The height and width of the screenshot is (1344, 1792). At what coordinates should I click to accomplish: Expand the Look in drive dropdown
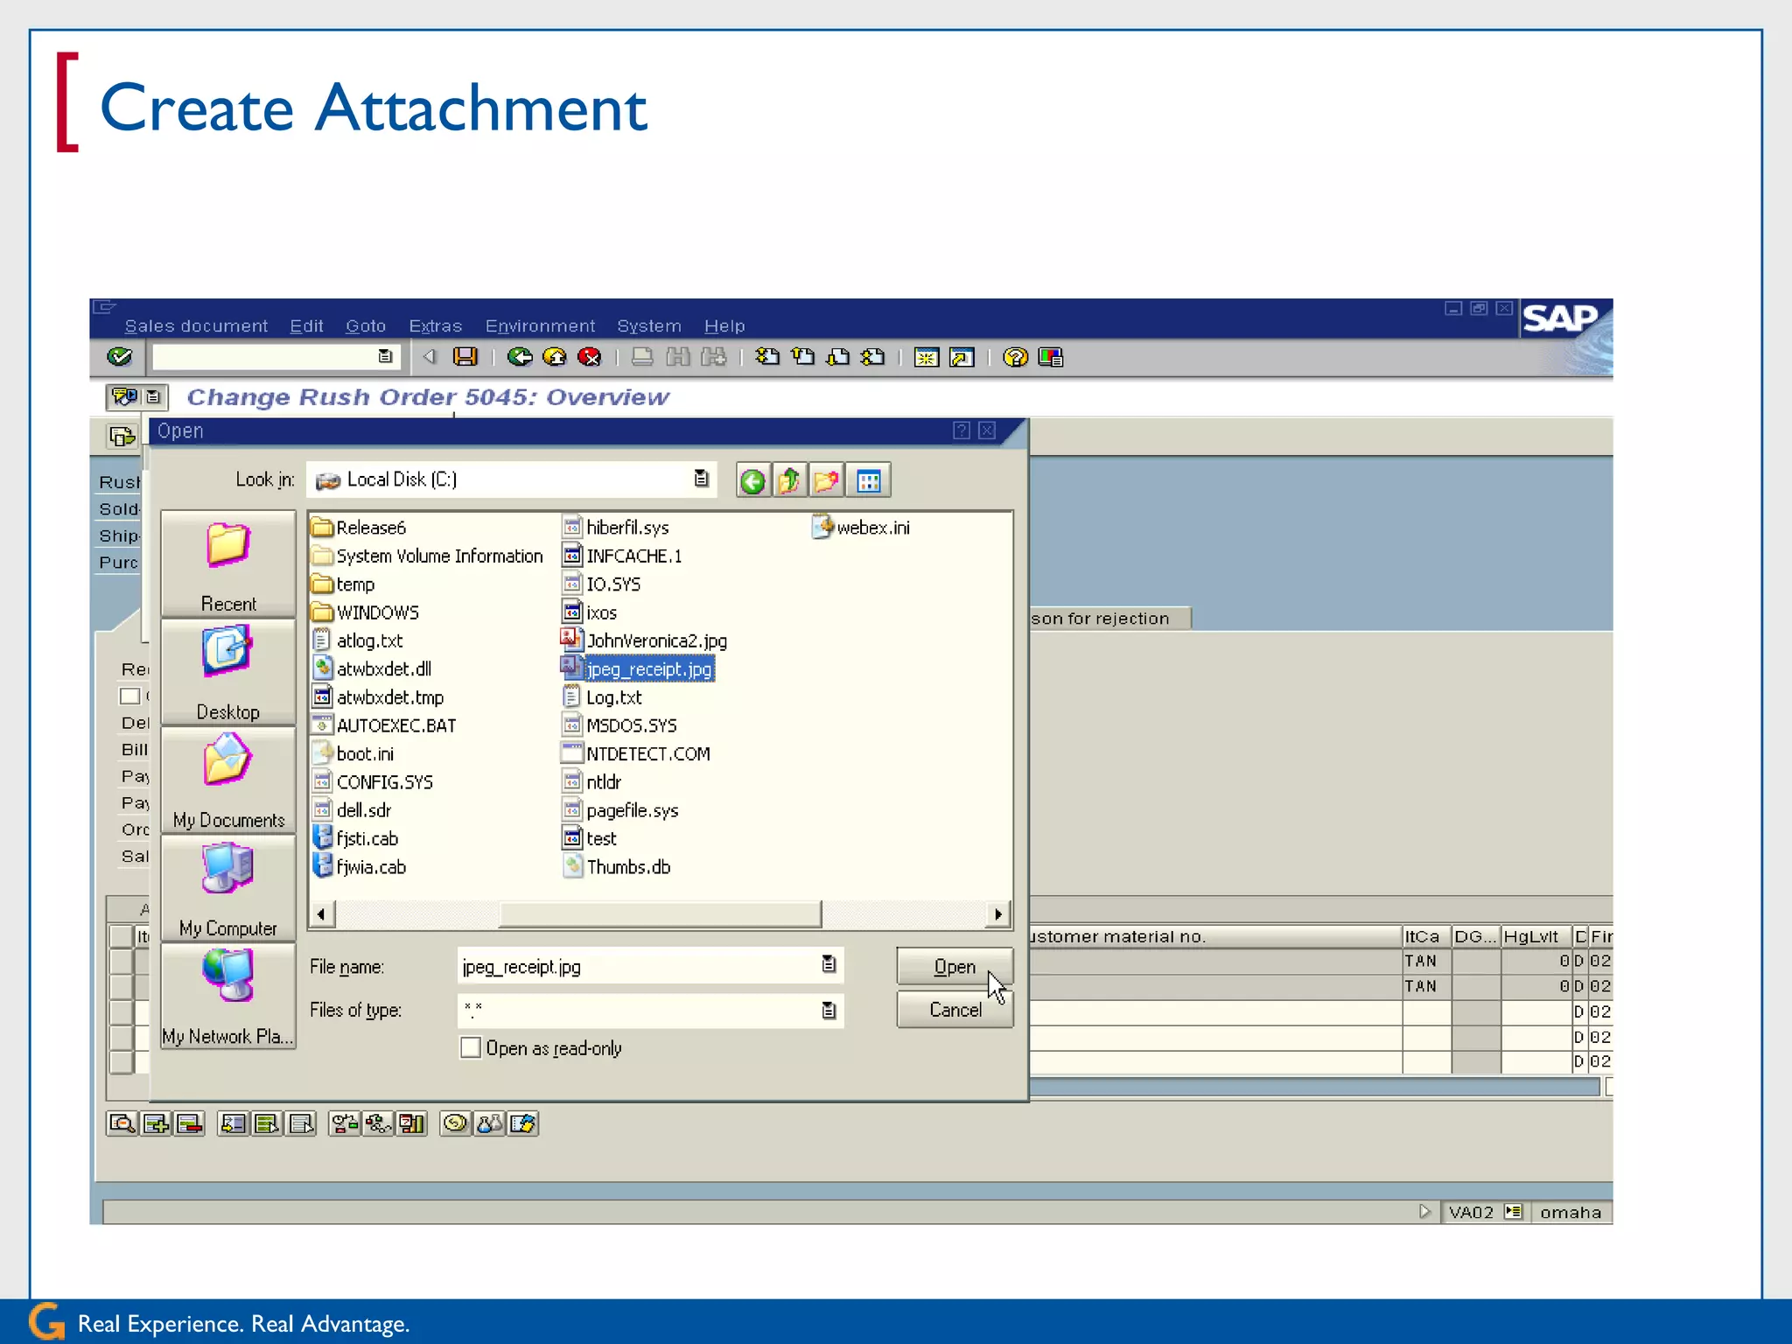701,479
